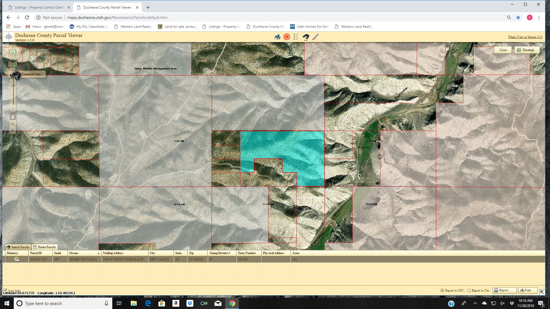
Task: Select the pan hand tool
Action: [13, 116]
